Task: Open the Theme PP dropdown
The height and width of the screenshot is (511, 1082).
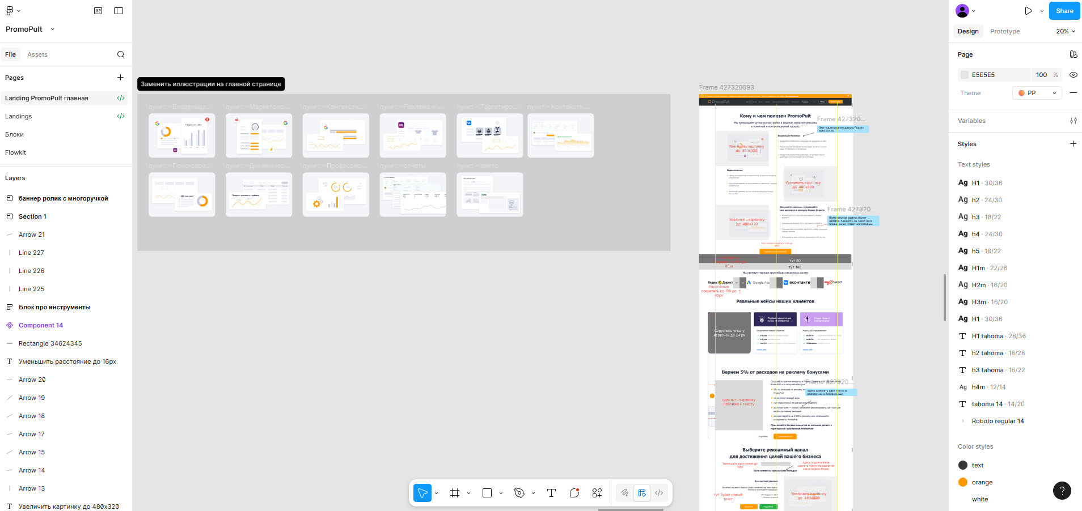Action: 1037,93
